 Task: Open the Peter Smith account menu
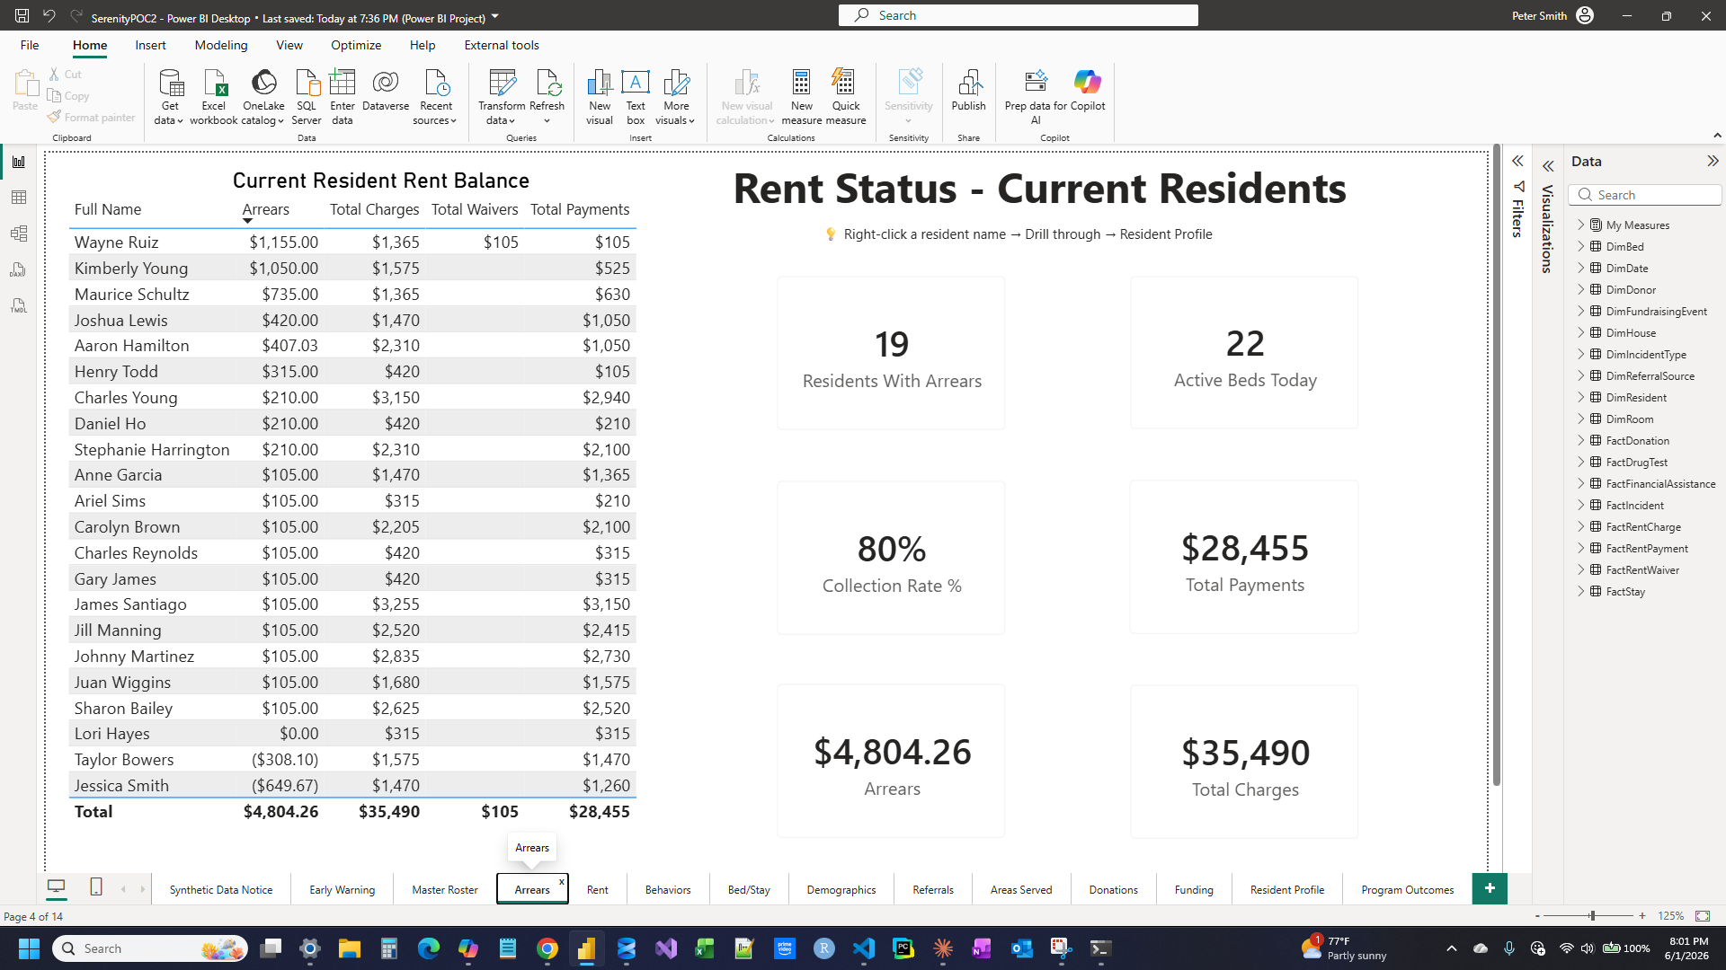pos(1553,15)
